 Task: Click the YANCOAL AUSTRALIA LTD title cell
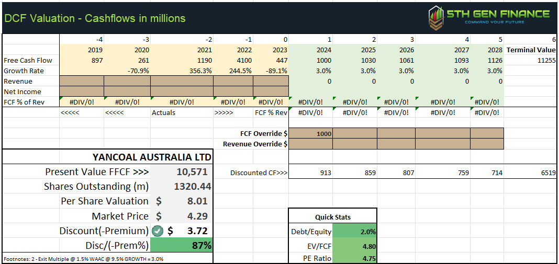click(x=151, y=157)
